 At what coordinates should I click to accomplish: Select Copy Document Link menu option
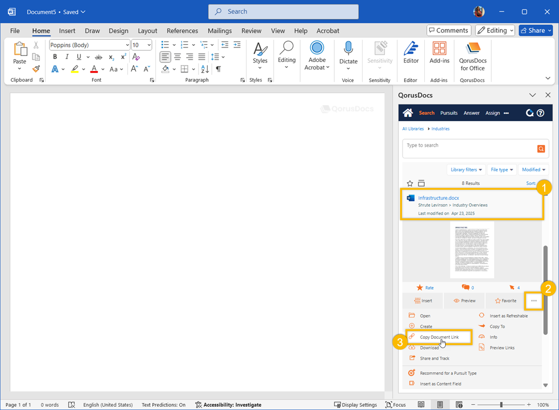(439, 337)
